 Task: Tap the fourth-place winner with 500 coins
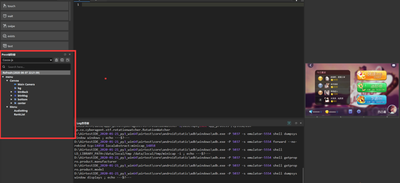(x=332, y=100)
